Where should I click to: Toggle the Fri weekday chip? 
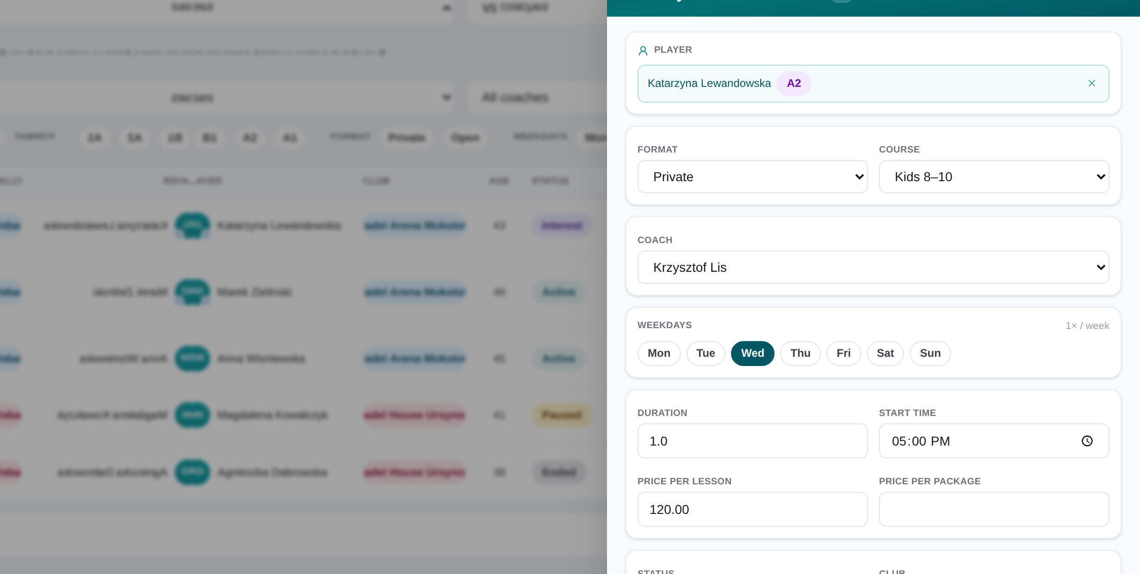click(843, 354)
